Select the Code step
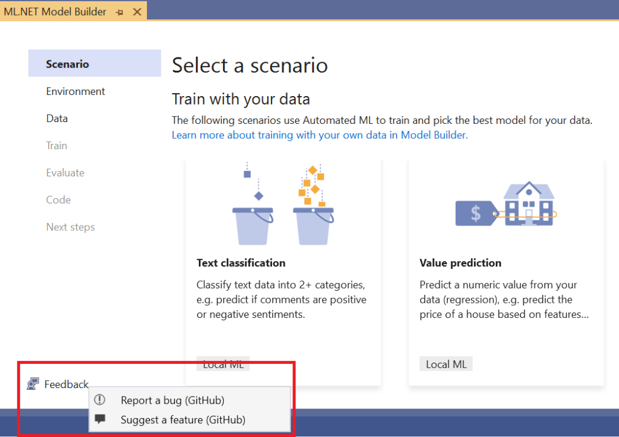The width and height of the screenshot is (619, 437). tap(59, 199)
